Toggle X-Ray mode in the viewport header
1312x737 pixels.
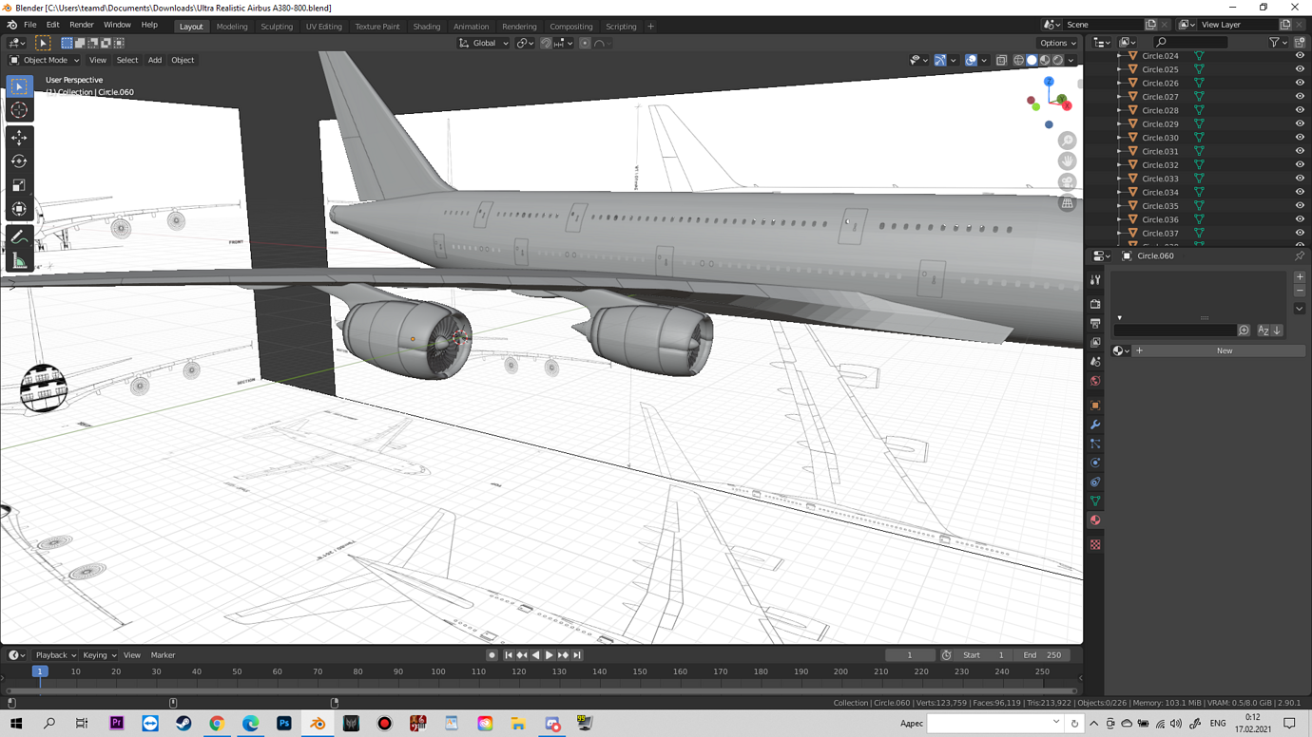tap(1001, 60)
